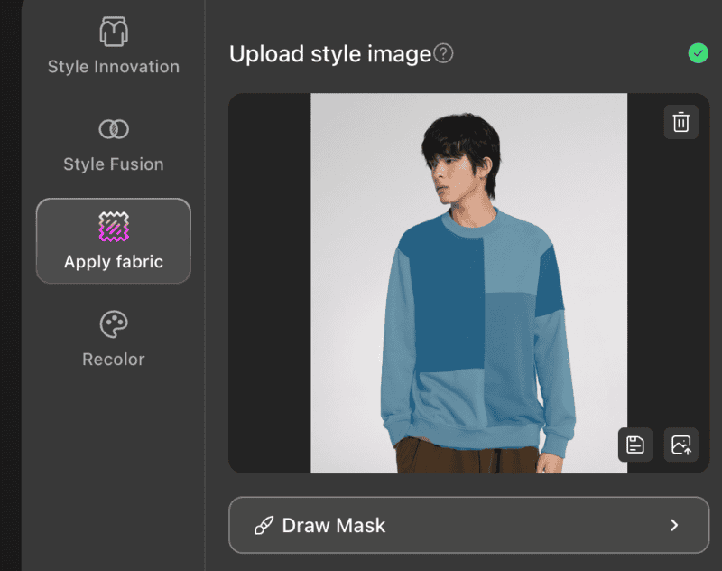Click the Draw Mask brush icon
Screen dimensions: 722x571
pyautogui.click(x=264, y=525)
